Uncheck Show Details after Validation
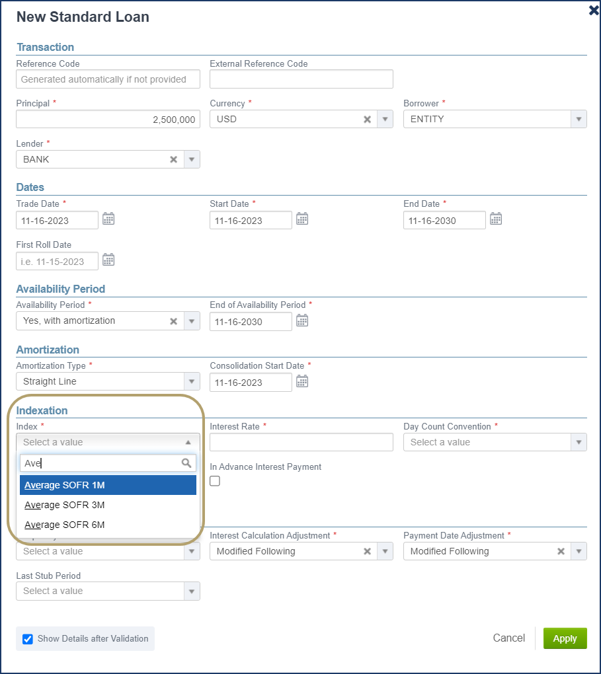The height and width of the screenshot is (674, 601). (28, 639)
